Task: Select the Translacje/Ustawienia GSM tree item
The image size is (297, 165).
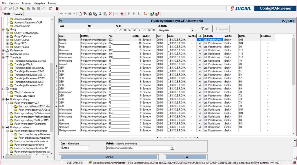Action: [x=29, y=82]
